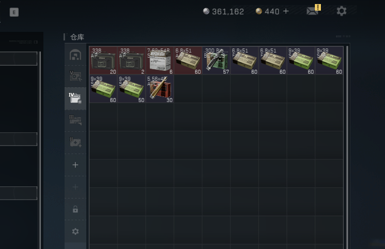Open the mail inbox envelope icon

pos(312,11)
